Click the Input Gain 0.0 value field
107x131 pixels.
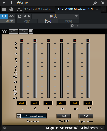[x=86, y=116]
